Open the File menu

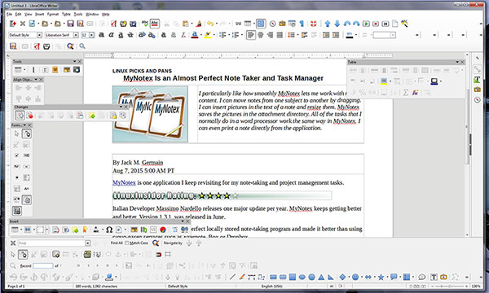pos(9,15)
